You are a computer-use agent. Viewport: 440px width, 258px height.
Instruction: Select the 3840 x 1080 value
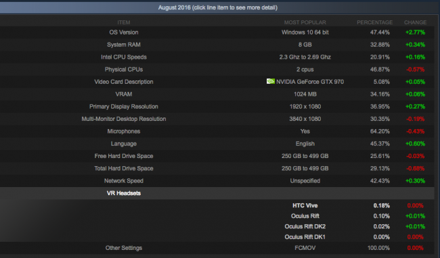pos(305,119)
